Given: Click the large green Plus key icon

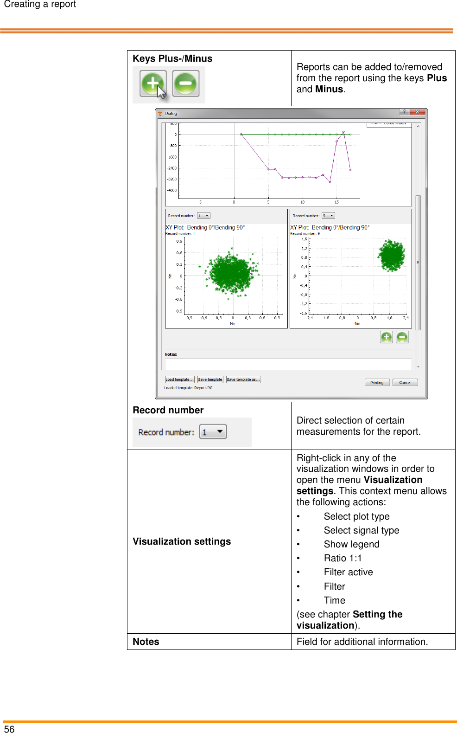Looking at the screenshot, I should [153, 84].
